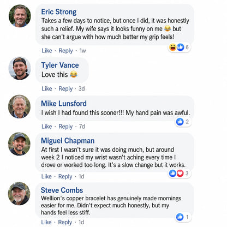227x227 pixels.
Task: Click the thumbs-up reaction on Eric Strong's comment
Action: click(181, 47)
